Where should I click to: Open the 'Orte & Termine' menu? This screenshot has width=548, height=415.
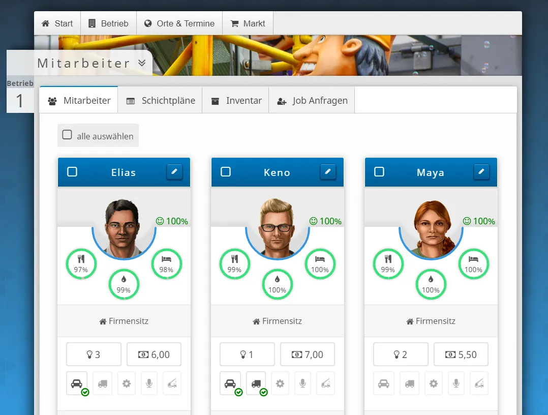pyautogui.click(x=179, y=23)
